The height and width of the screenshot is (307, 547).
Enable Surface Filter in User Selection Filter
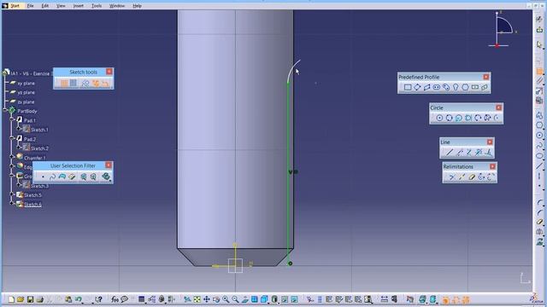pos(62,177)
